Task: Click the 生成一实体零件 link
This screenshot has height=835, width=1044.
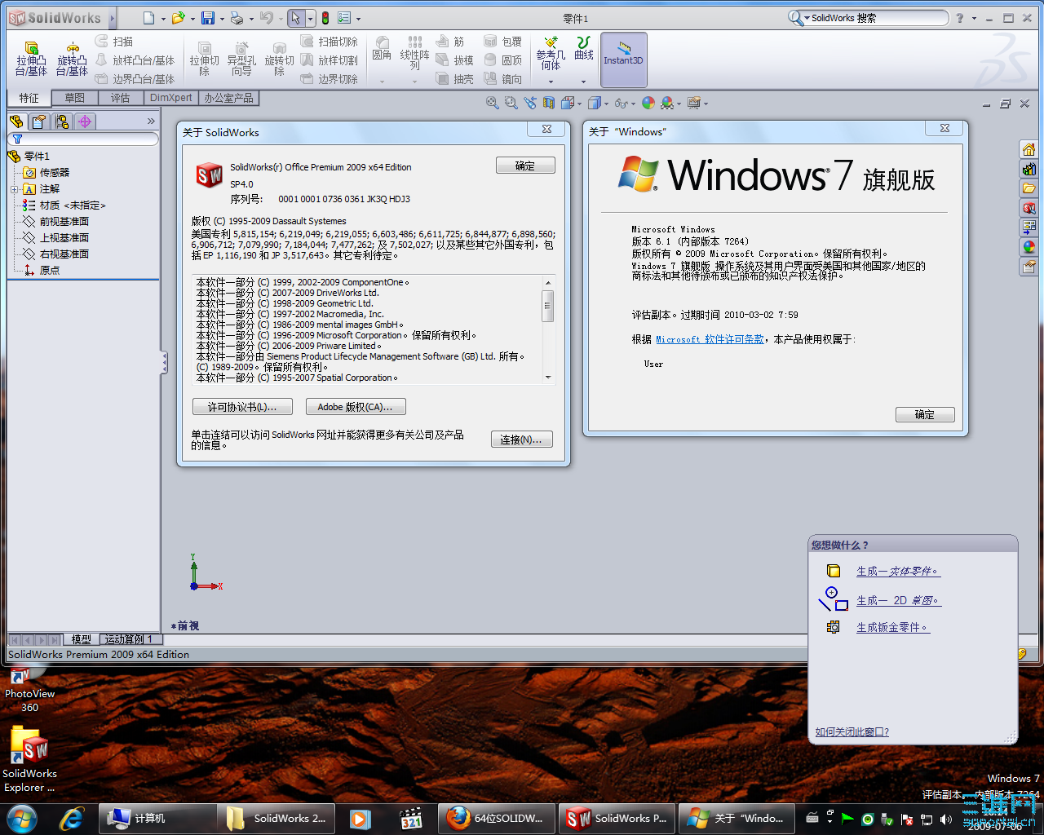Action: tap(898, 571)
